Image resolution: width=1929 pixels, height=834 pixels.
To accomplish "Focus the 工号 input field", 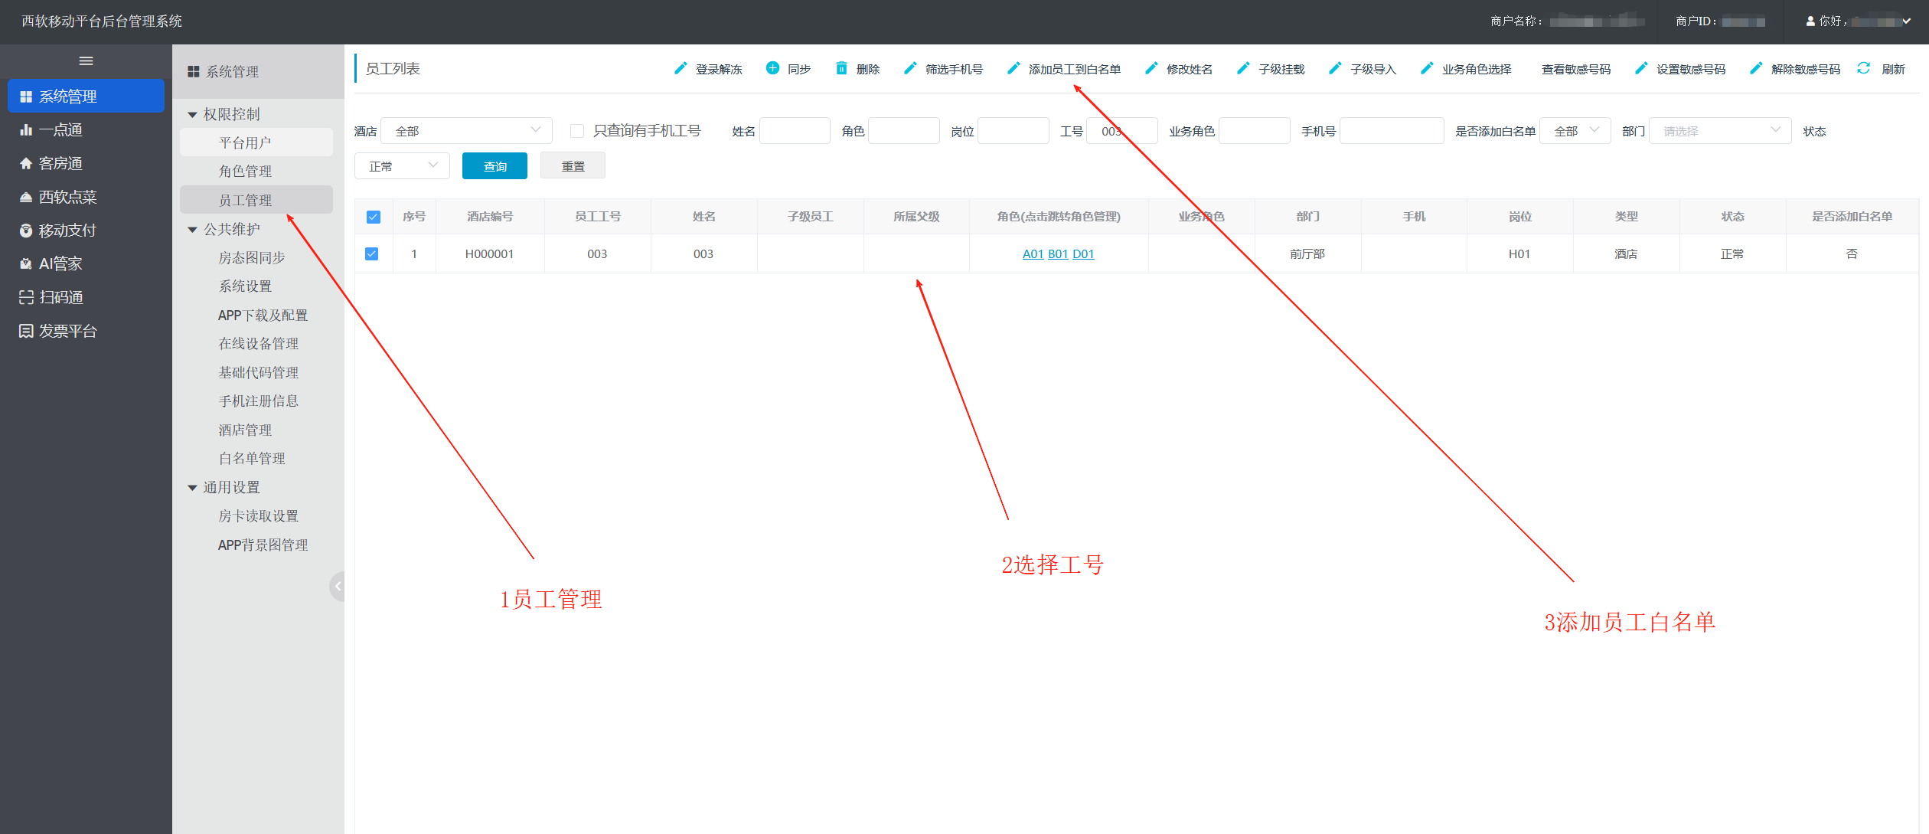I will [x=1122, y=131].
